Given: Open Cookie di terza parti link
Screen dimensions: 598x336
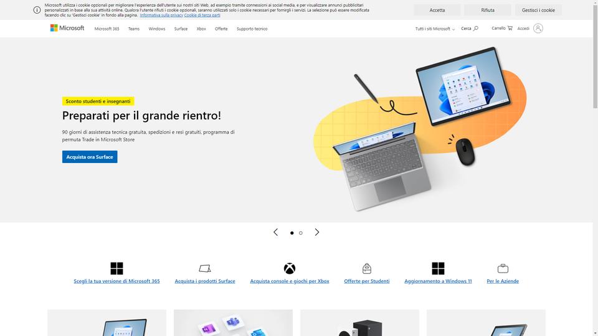Looking at the screenshot, I should (202, 15).
